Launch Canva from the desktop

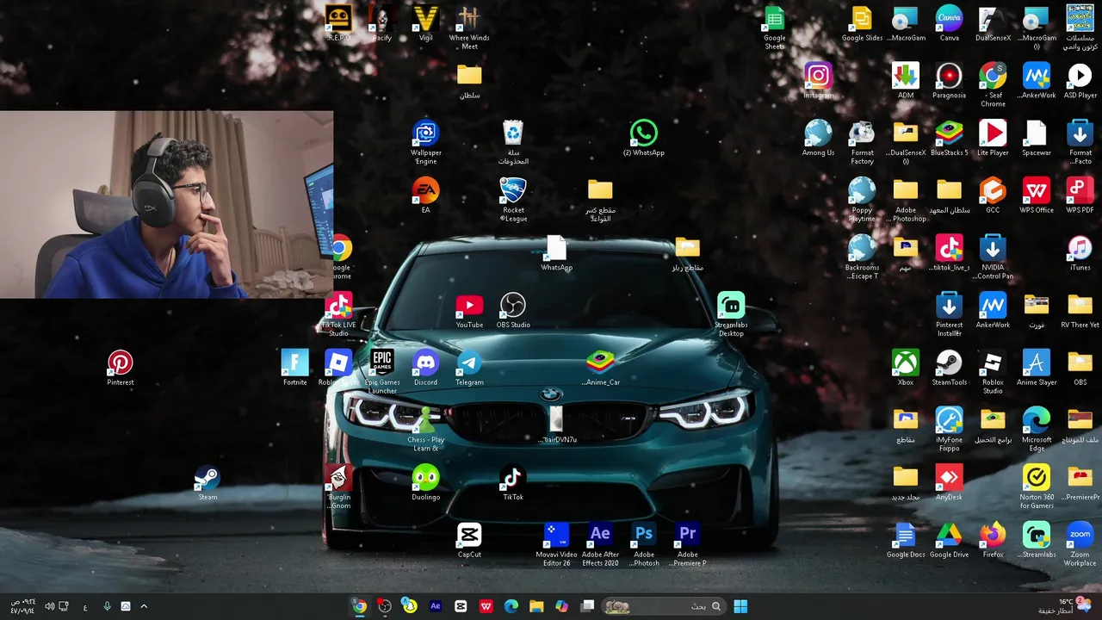coord(949,23)
